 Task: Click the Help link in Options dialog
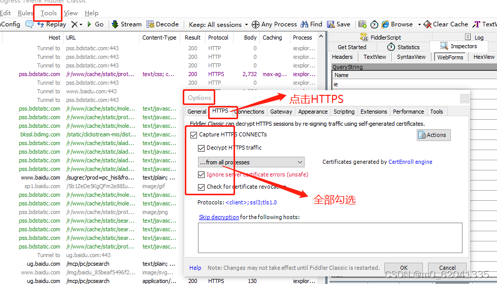(195, 268)
